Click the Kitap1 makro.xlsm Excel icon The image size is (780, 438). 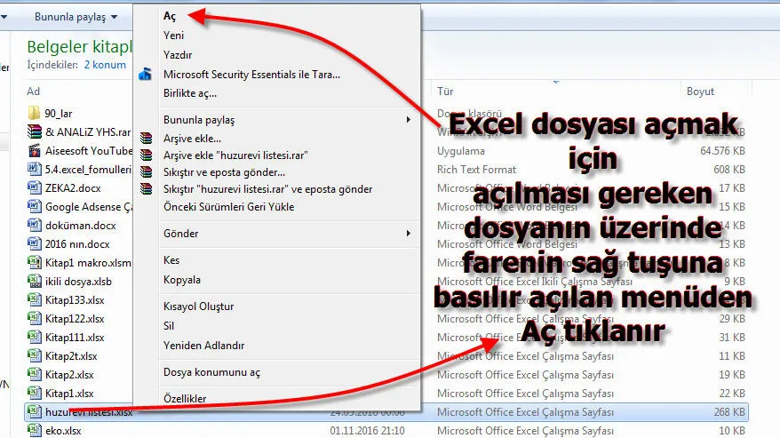(x=34, y=263)
